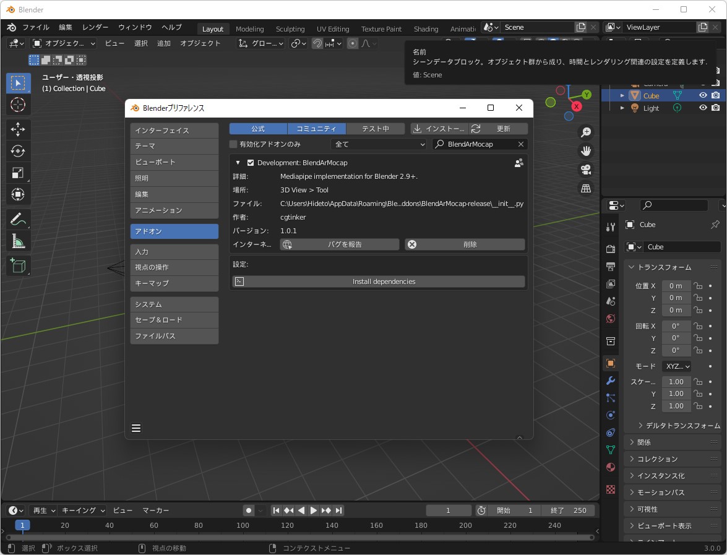This screenshot has width=727, height=555.
Task: Open the Render Properties tab
Action: point(610,250)
